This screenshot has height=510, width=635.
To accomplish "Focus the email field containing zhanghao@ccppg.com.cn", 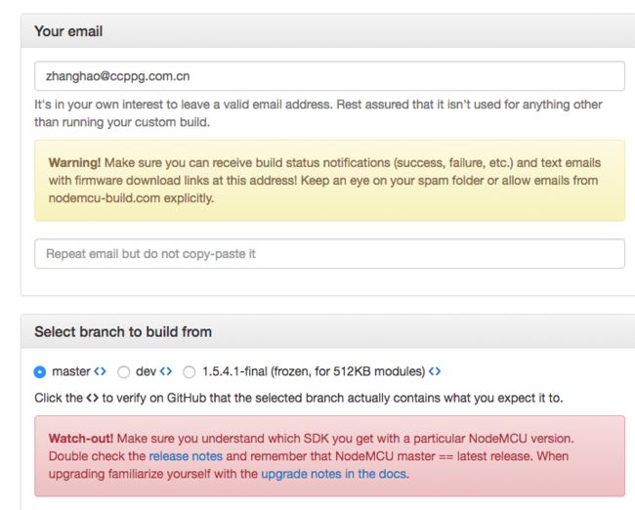I will click(x=329, y=76).
